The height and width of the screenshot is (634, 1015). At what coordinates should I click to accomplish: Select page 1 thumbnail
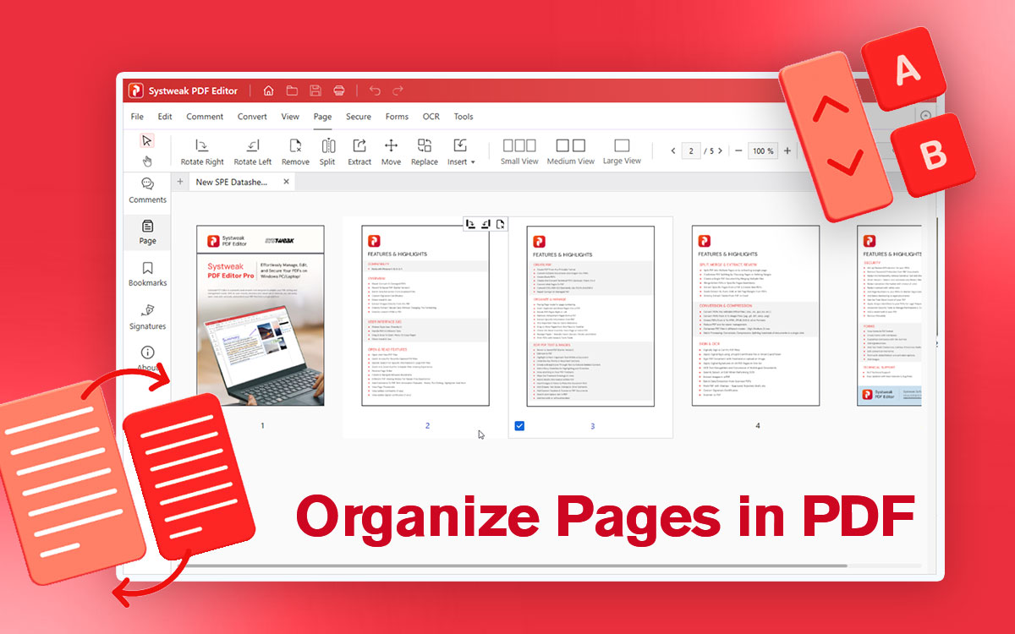coord(261,315)
